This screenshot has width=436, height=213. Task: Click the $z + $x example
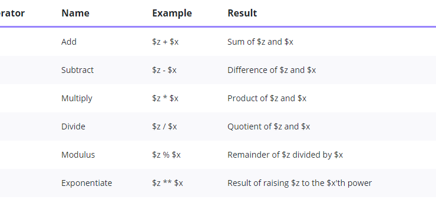[x=165, y=42]
